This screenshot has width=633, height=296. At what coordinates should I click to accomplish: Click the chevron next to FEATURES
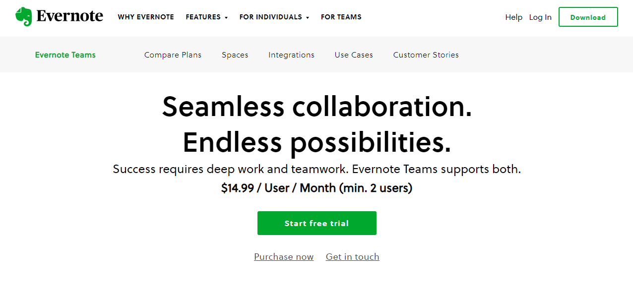(x=227, y=17)
